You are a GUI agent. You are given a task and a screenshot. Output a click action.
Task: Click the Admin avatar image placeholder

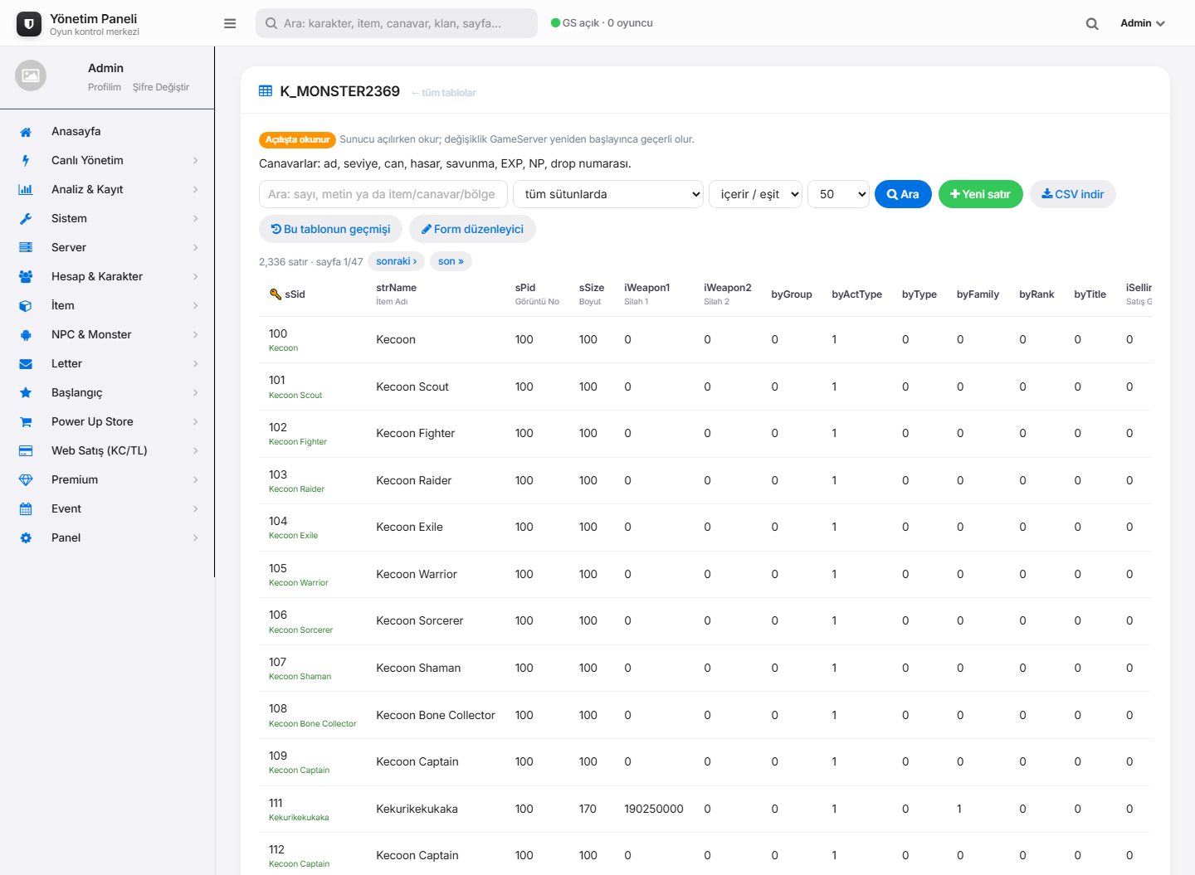(x=31, y=75)
